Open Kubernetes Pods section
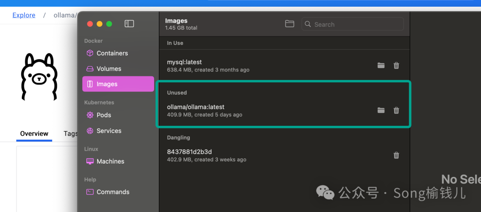The image size is (481, 212). pos(118,115)
